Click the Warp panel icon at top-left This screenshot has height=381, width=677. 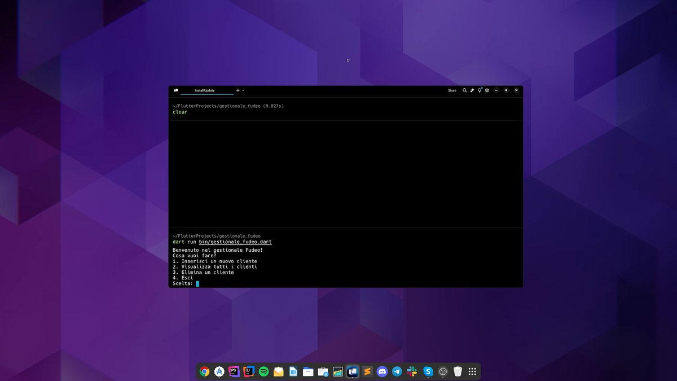click(x=176, y=90)
